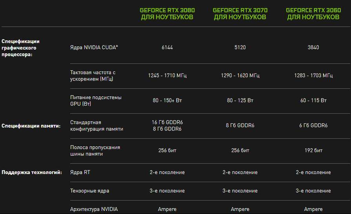Select the "Спецификации памяти" section label
The height and width of the screenshot is (214, 351).
[x=31, y=126]
